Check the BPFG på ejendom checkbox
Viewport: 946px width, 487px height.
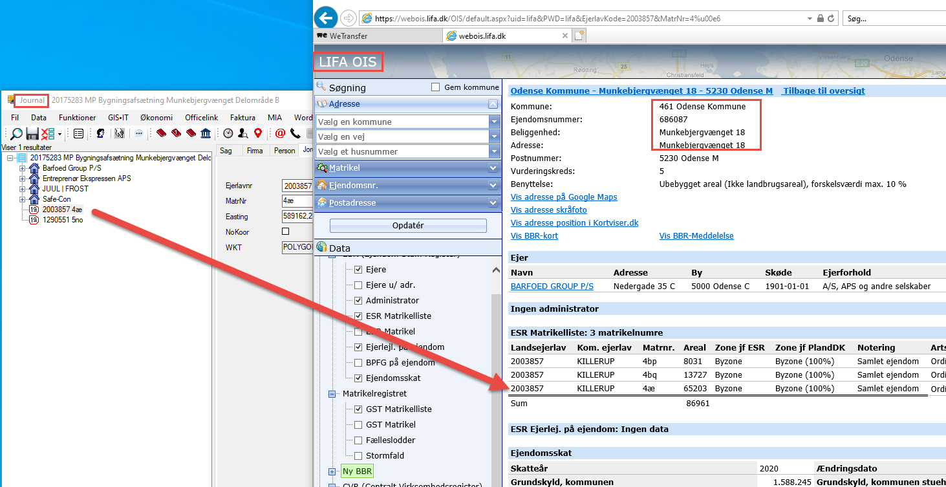click(x=358, y=363)
